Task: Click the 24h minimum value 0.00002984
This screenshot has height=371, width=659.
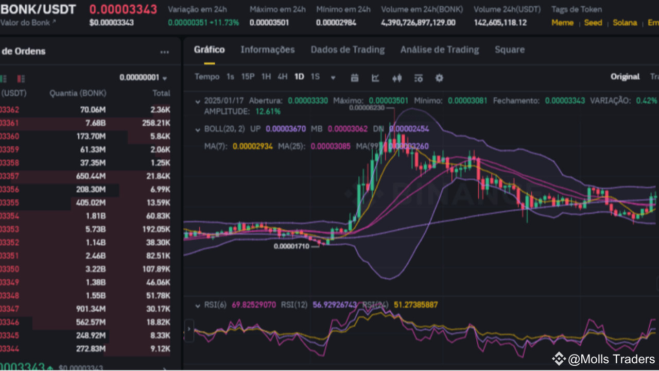Action: point(336,23)
